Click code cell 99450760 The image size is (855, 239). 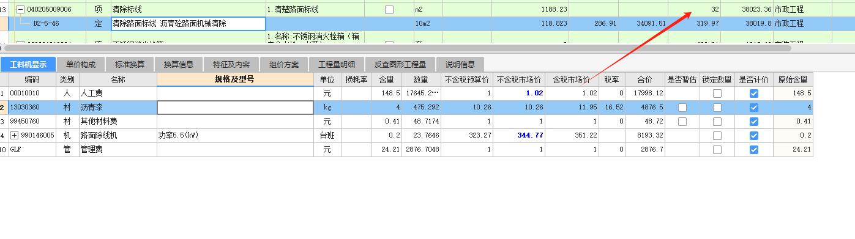click(x=32, y=122)
